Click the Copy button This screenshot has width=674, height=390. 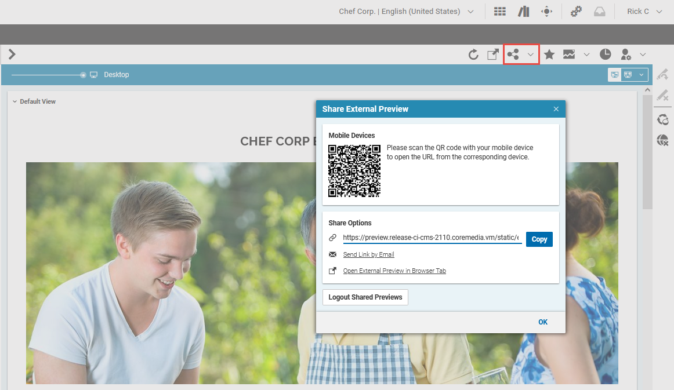539,239
